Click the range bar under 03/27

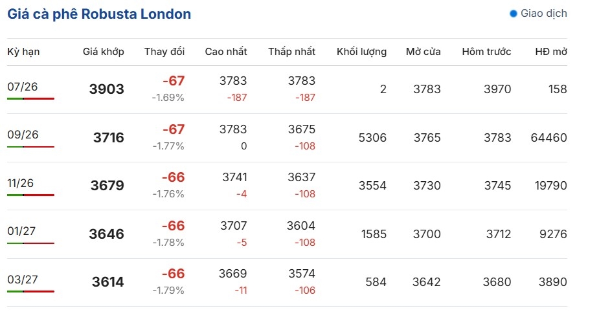pyautogui.click(x=30, y=292)
